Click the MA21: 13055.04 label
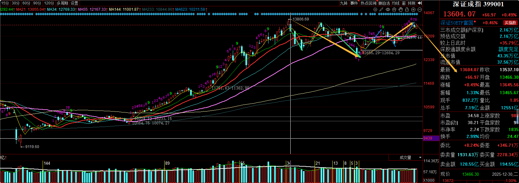This screenshot has height=183, width=519. pyautogui.click(x=30, y=9)
